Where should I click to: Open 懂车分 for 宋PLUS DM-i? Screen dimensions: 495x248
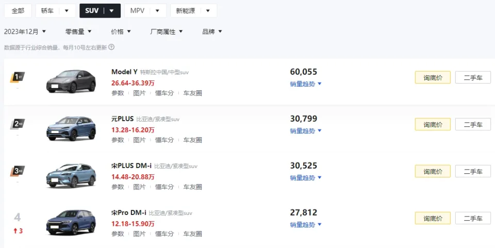[x=164, y=187]
